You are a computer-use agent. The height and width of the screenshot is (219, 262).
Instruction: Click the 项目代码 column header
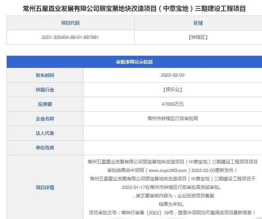(70, 23)
